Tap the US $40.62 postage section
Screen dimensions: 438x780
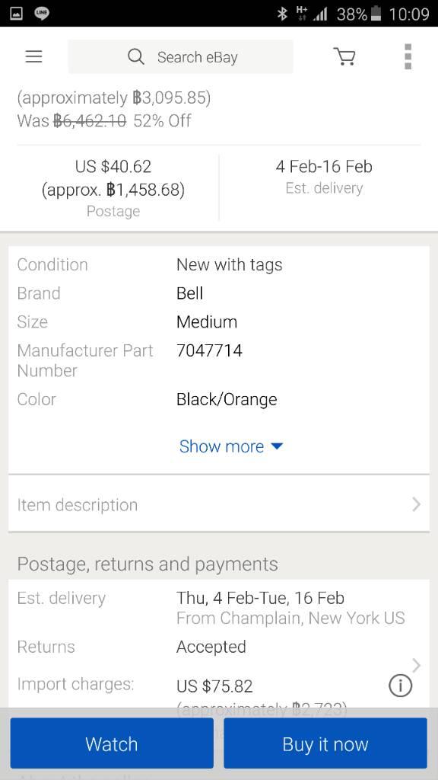113,187
